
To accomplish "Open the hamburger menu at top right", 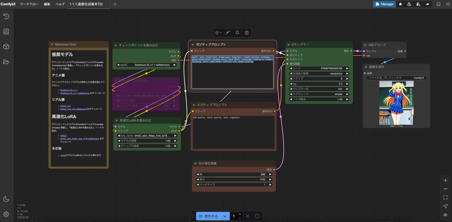I will click(447, 4).
